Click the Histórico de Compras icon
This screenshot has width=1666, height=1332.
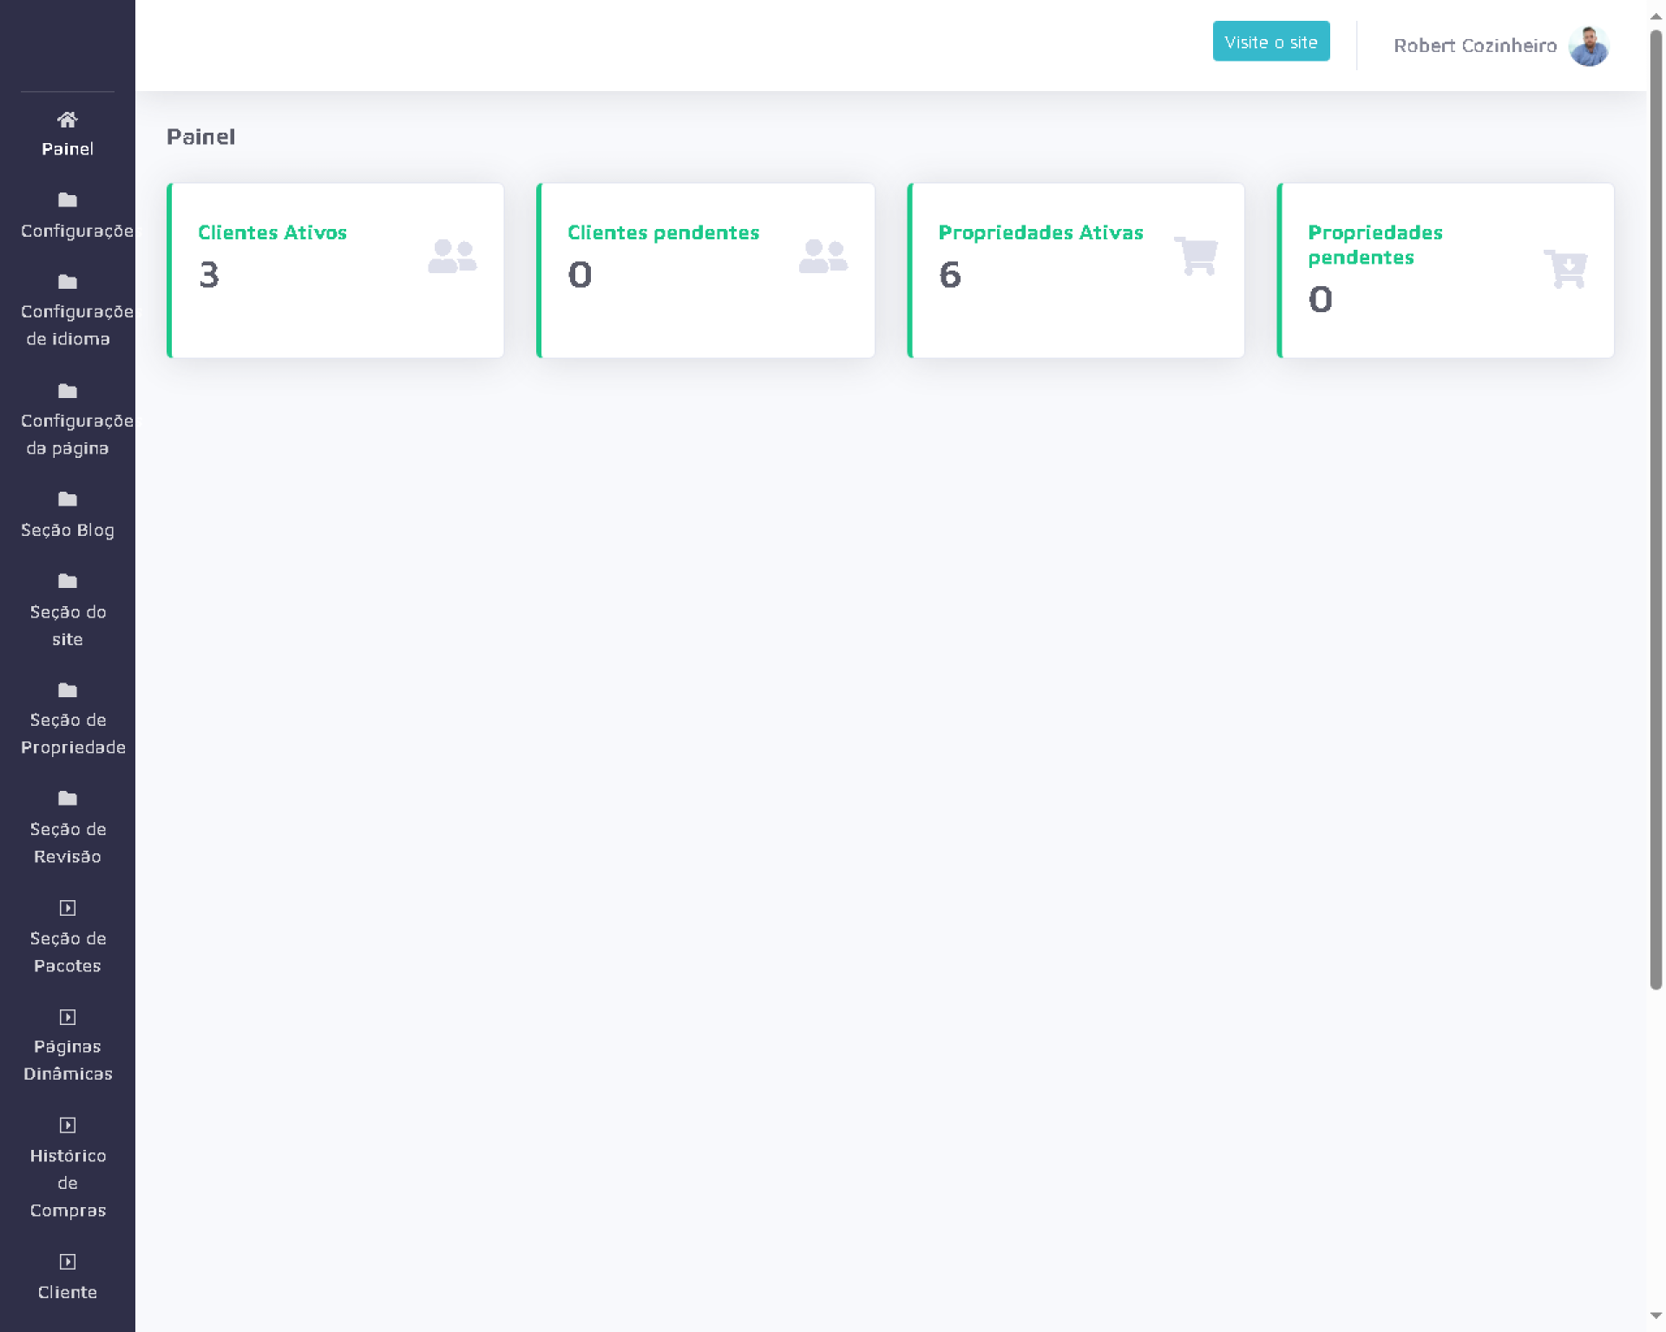(x=67, y=1126)
